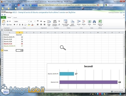Open the fill color bucket swatch
The height and width of the screenshot is (96, 126).
tap(29, 25)
